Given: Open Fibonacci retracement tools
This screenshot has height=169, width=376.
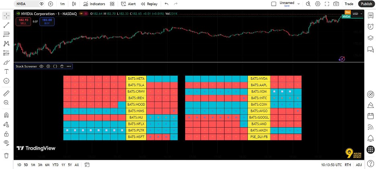Looking at the screenshot, I should 6,34.
